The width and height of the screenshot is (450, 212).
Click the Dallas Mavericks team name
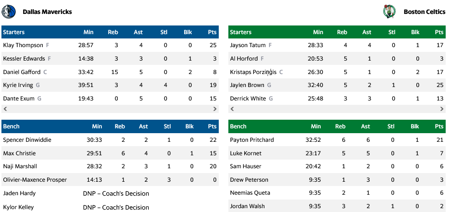coord(47,12)
